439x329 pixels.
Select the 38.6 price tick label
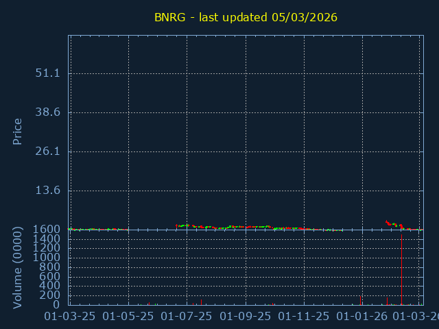48,112
